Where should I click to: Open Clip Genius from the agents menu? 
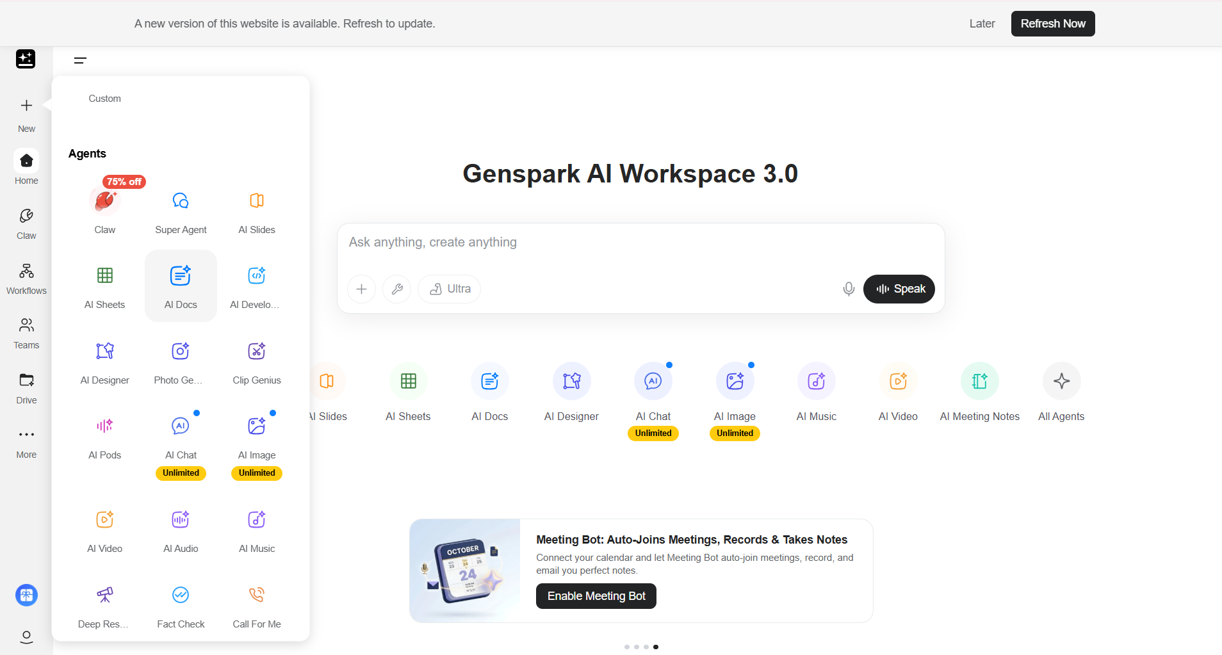[256, 351]
